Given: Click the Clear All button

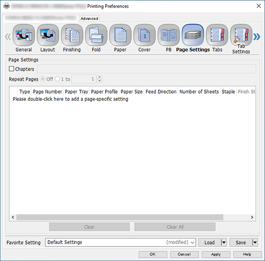Looking at the screenshot, I should [x=175, y=227].
